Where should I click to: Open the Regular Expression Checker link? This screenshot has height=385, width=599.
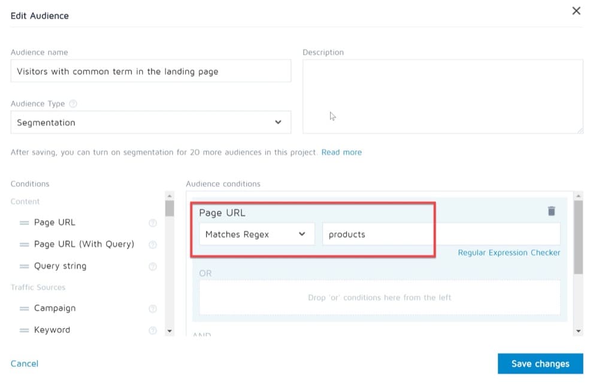tap(509, 253)
